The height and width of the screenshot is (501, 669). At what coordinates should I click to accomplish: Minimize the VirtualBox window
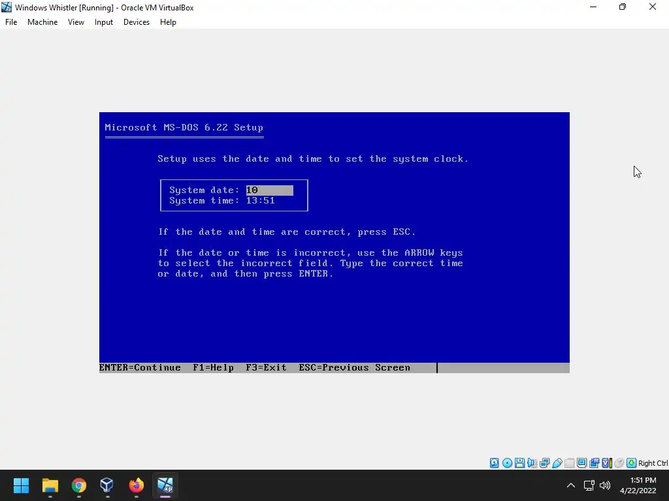pos(593,7)
